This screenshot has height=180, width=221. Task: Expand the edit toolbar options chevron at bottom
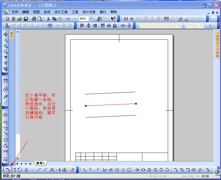tap(78, 170)
